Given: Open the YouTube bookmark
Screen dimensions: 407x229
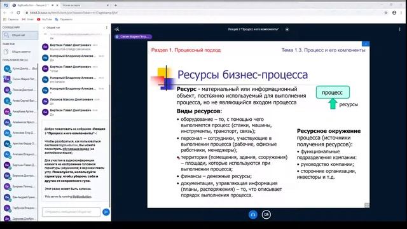Looking at the screenshot, I should click(x=45, y=19).
